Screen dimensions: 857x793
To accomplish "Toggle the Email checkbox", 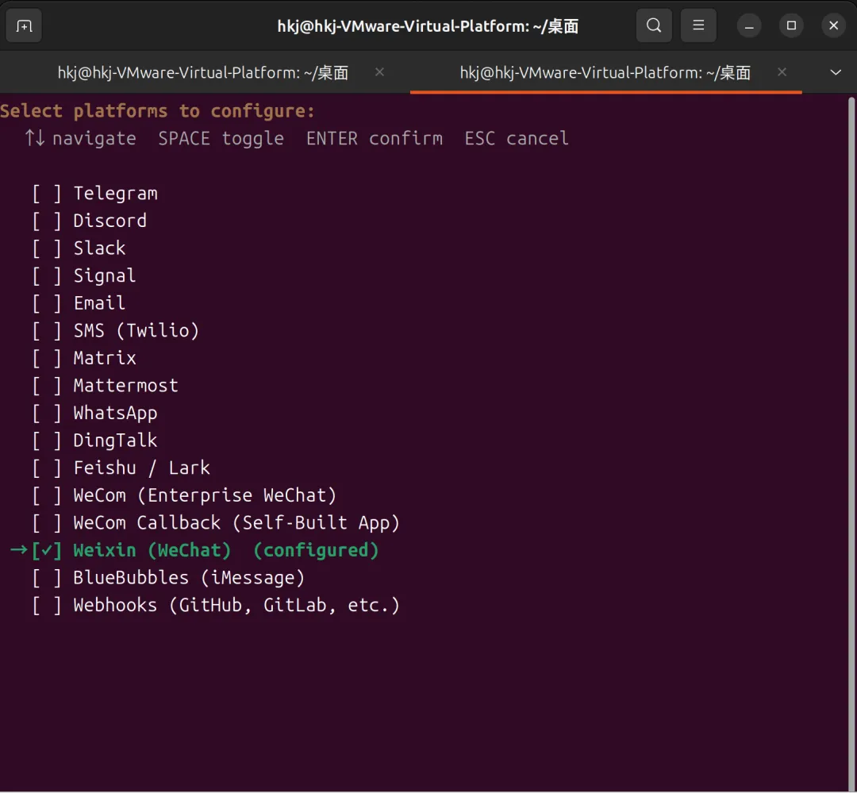I will click(x=47, y=303).
